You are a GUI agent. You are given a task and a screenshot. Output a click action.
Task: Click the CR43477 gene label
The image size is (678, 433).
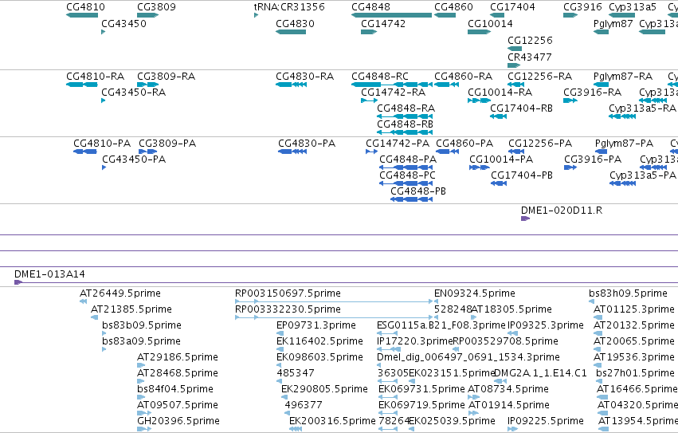[530, 57]
